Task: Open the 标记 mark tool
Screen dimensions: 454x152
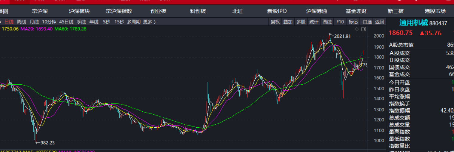Action: pyautogui.click(x=353, y=22)
